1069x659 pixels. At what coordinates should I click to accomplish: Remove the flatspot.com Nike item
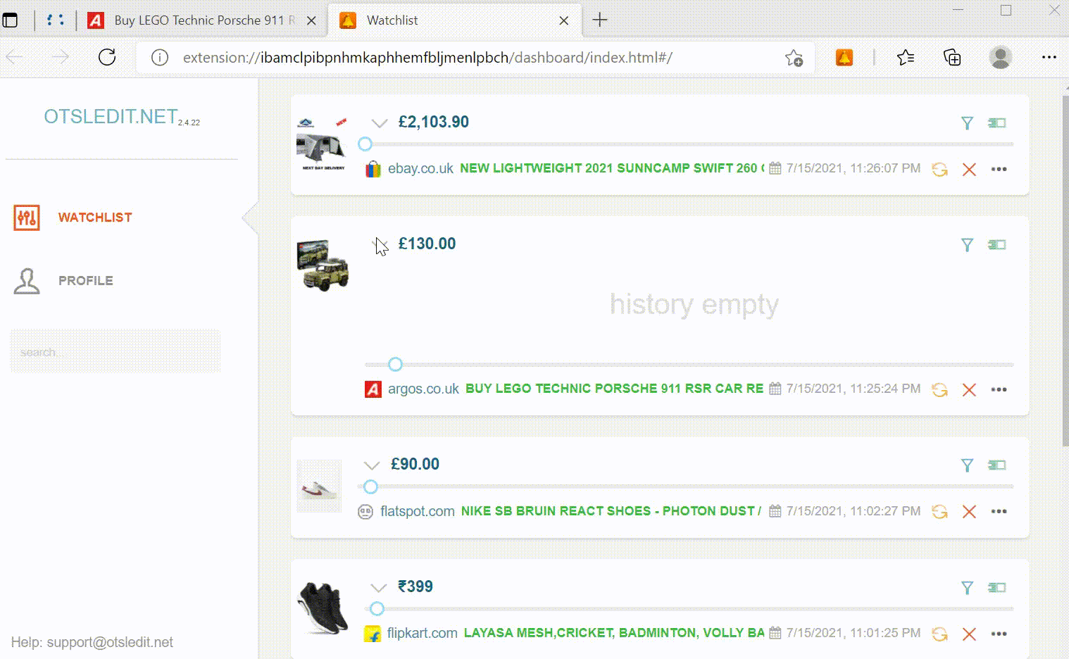(969, 512)
